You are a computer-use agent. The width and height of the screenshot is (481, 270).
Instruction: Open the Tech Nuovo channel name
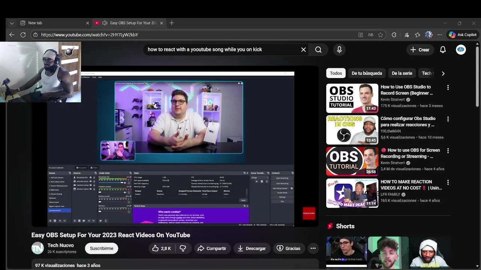pos(61,245)
